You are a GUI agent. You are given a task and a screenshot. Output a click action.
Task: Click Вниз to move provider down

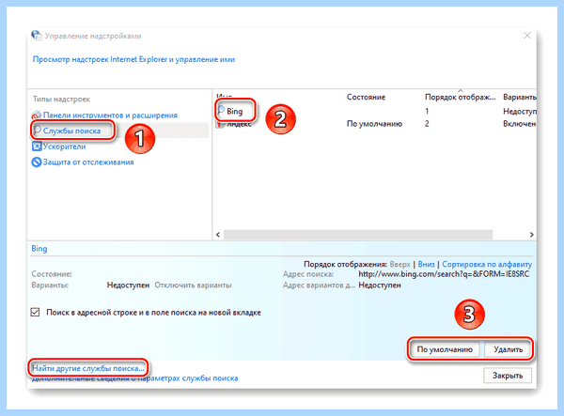pos(426,264)
